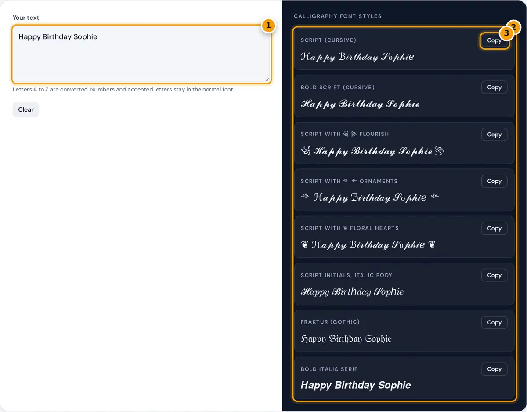Click the 'Bold Script (Cursive)' style label
This screenshot has height=412, width=527.
click(x=338, y=88)
